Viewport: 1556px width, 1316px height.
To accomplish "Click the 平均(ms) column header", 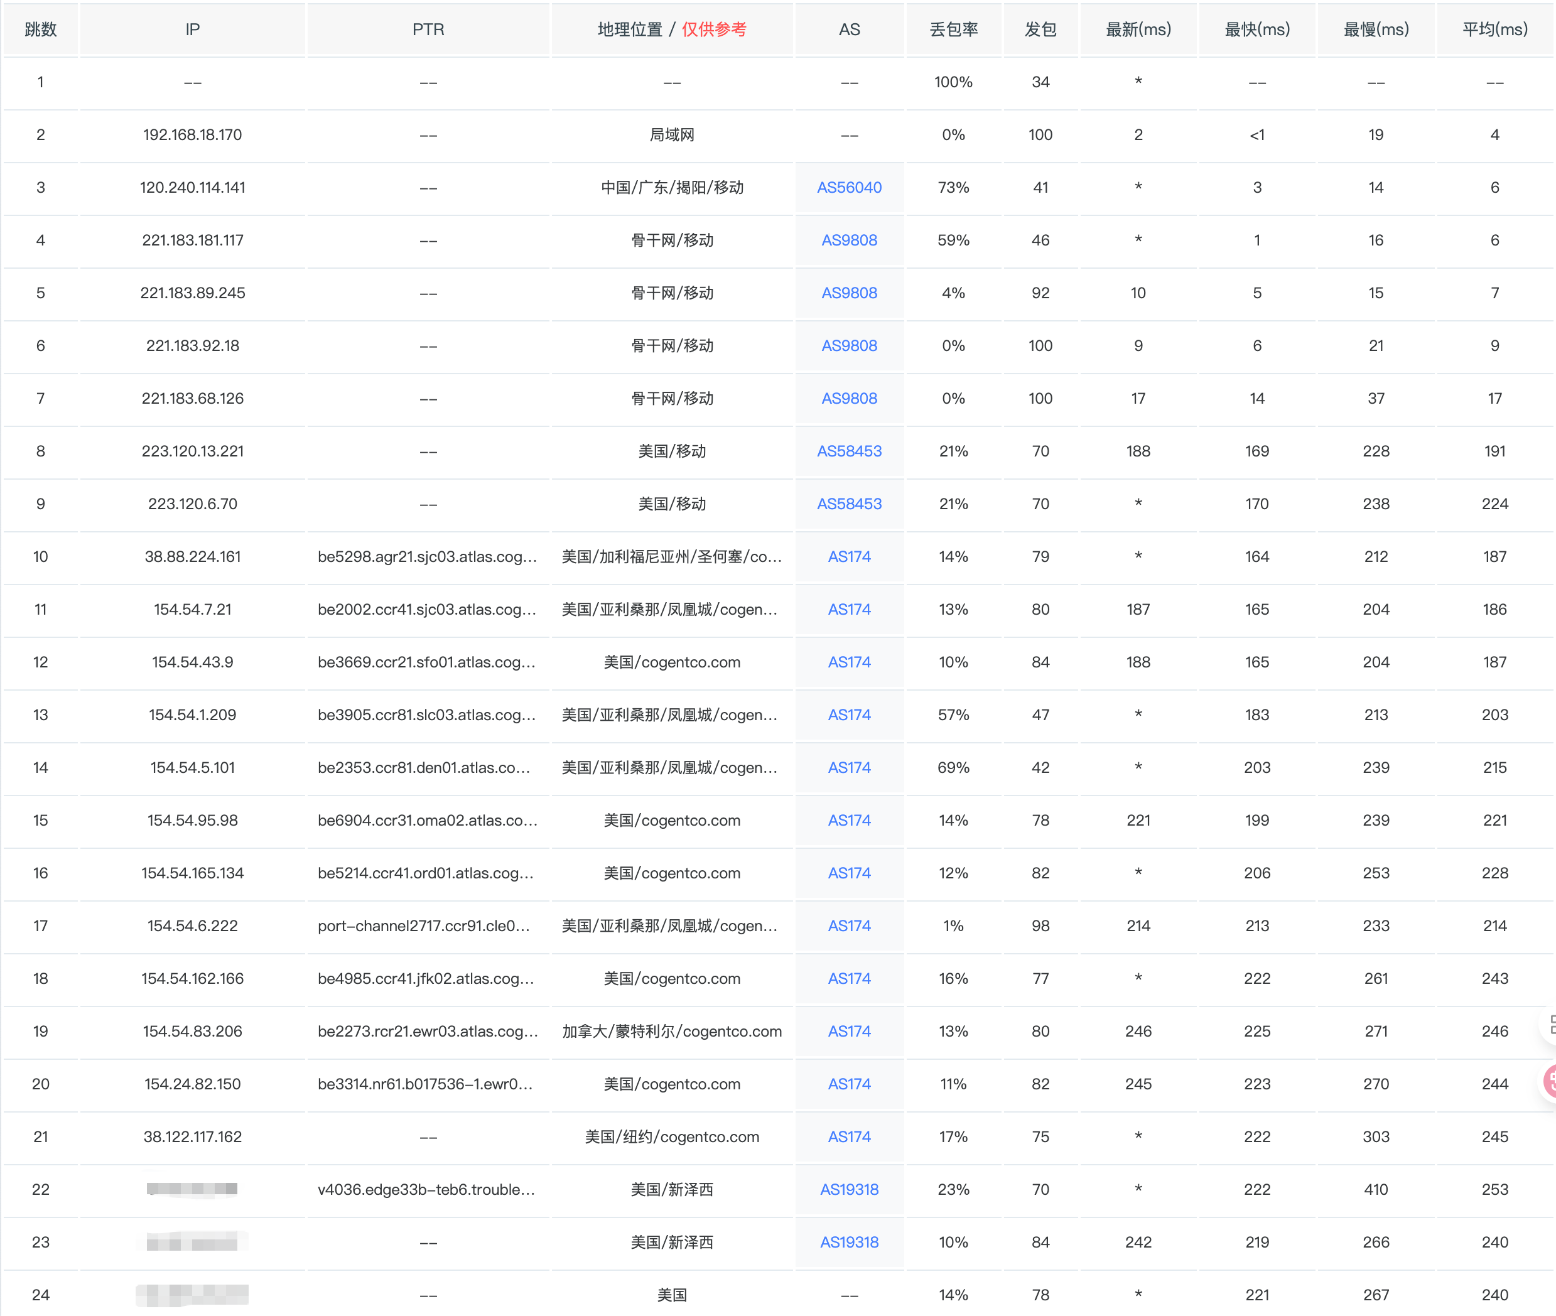I will click(x=1494, y=30).
